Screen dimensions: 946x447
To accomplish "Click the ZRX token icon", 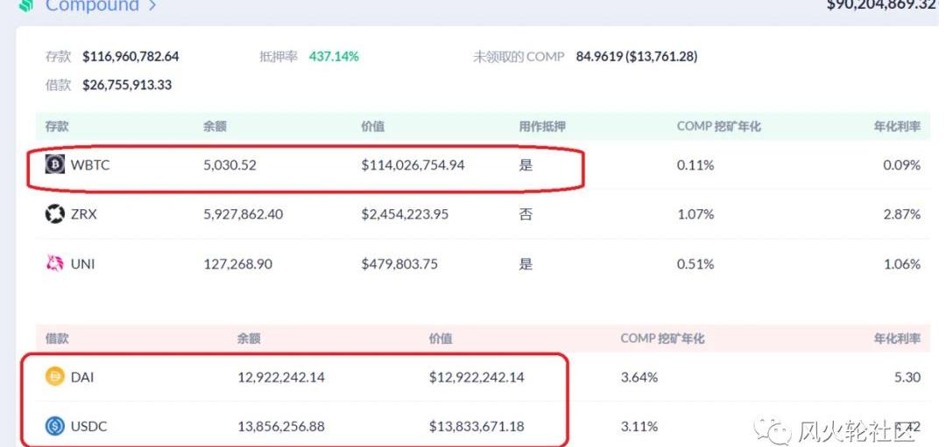I will point(55,213).
